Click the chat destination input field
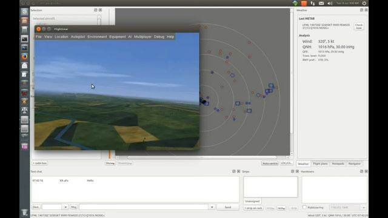The width and height of the screenshot is (388, 218). click(52, 207)
